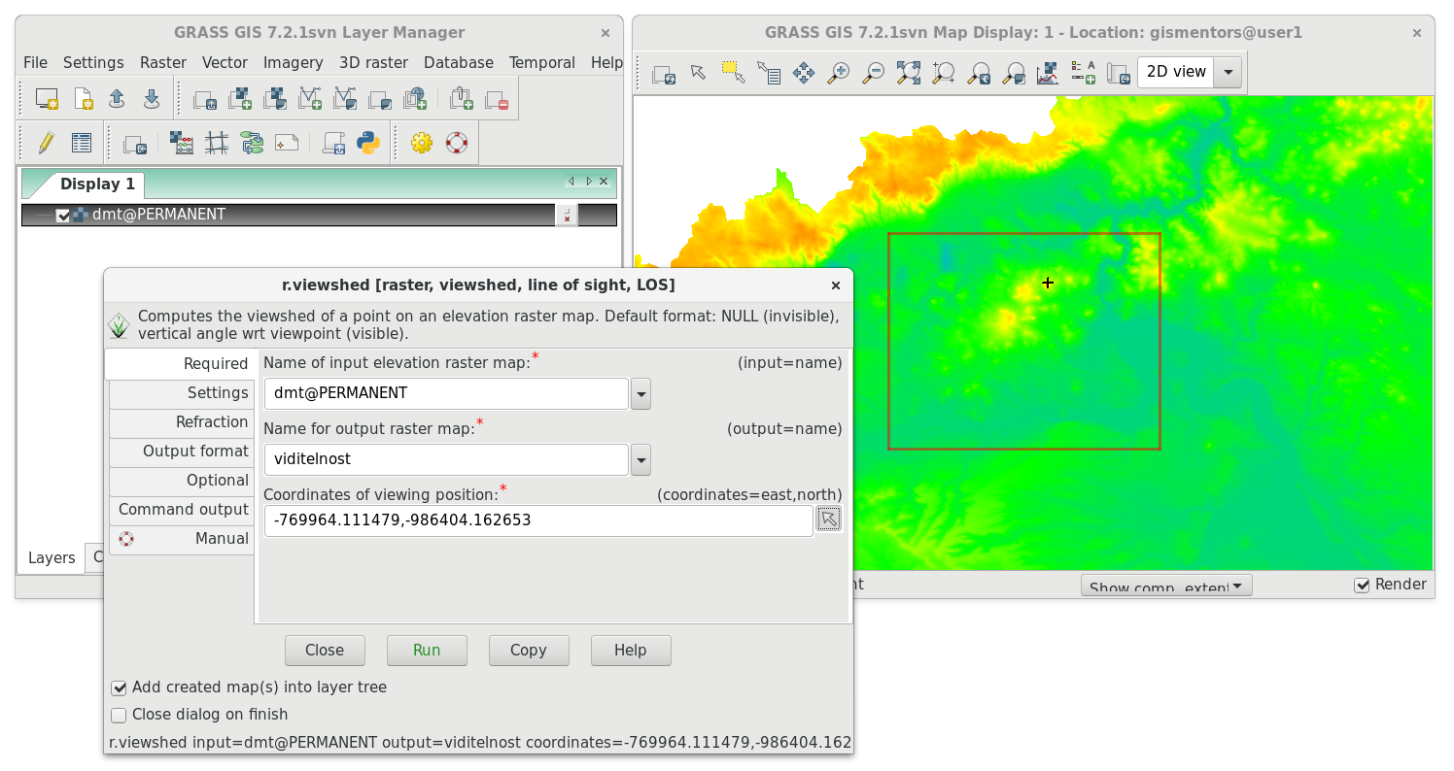
Task: Add multiple raster or vector layers
Action: click(x=205, y=98)
